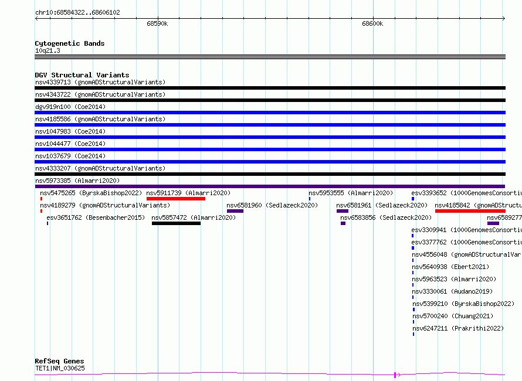Click the purple bar under nsv6581960
Screen dimensions: 522x381
(x=235, y=211)
